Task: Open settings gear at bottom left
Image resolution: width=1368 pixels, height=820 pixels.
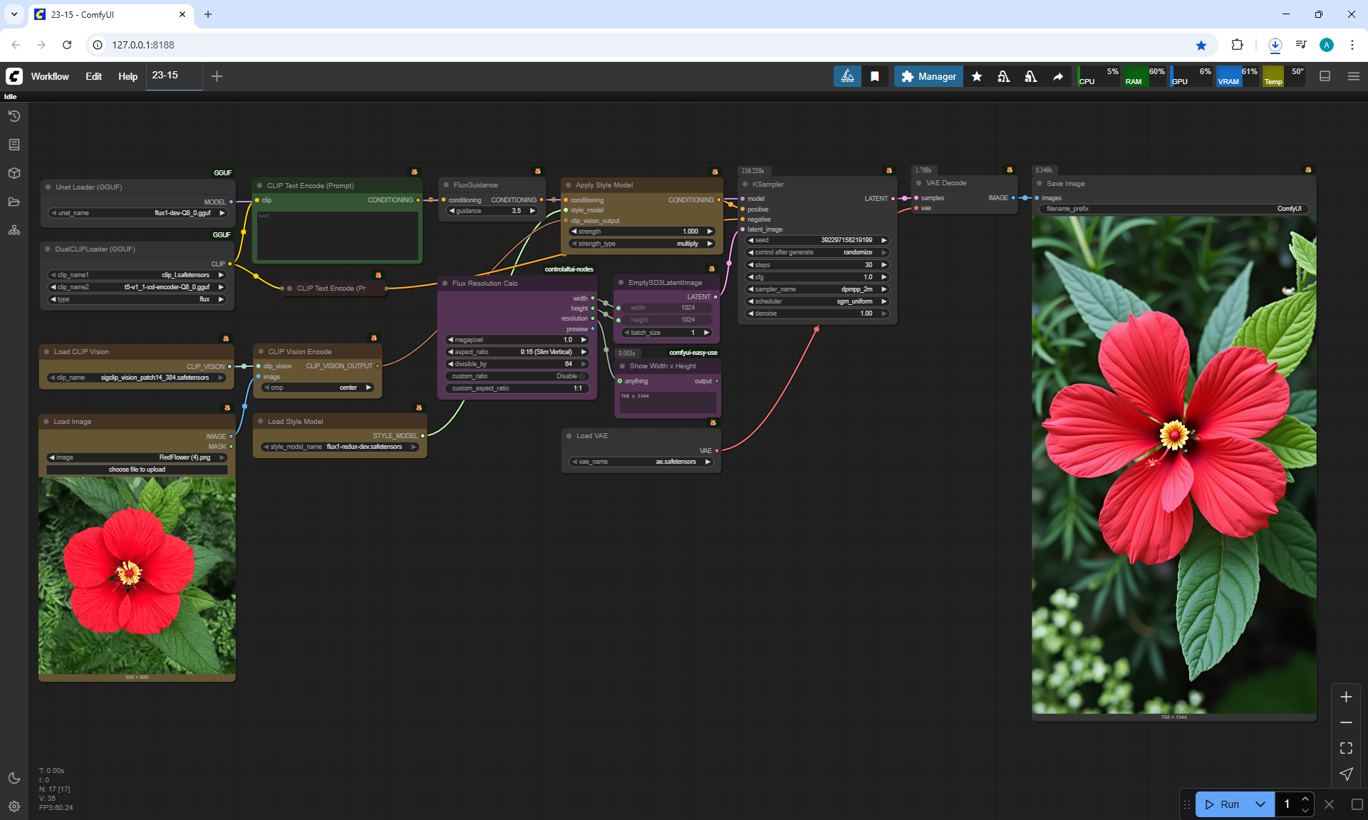Action: coord(14,806)
